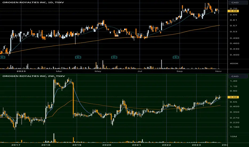Click the 0.270 price label on the 2W chart
This screenshot has height=147, width=249.
(x=234, y=118)
